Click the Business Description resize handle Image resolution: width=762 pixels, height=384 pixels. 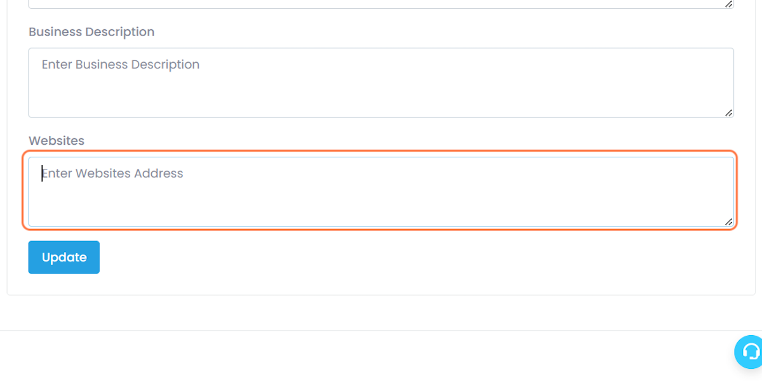tap(728, 113)
